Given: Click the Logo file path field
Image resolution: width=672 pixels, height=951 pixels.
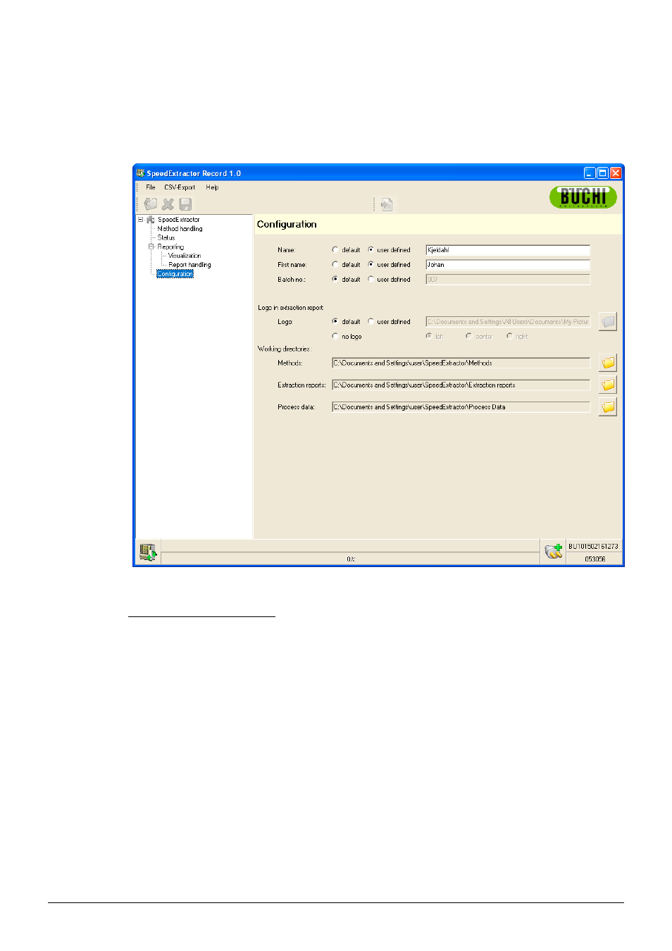Looking at the screenshot, I should click(x=508, y=322).
